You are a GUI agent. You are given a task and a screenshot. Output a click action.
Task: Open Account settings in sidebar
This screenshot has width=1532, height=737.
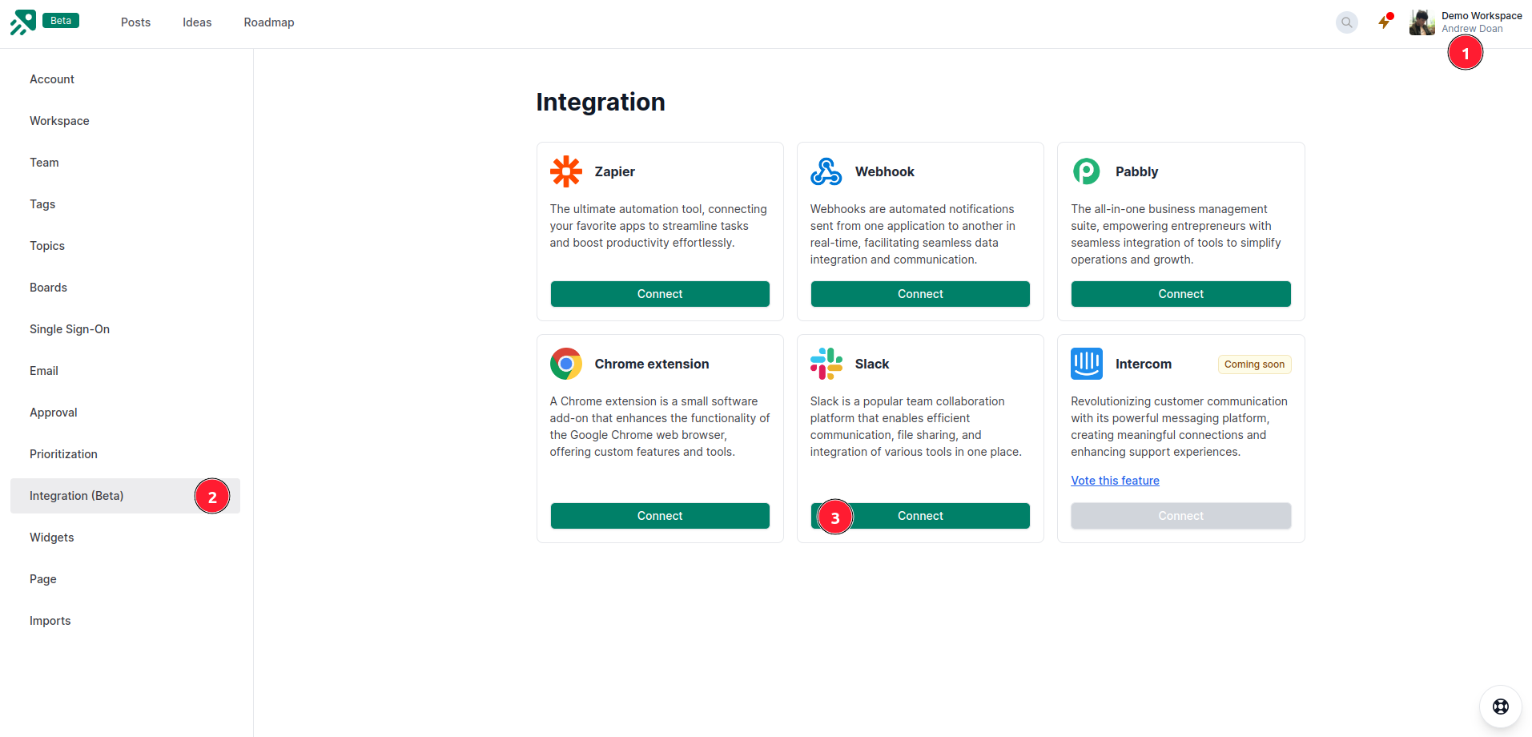click(125, 79)
